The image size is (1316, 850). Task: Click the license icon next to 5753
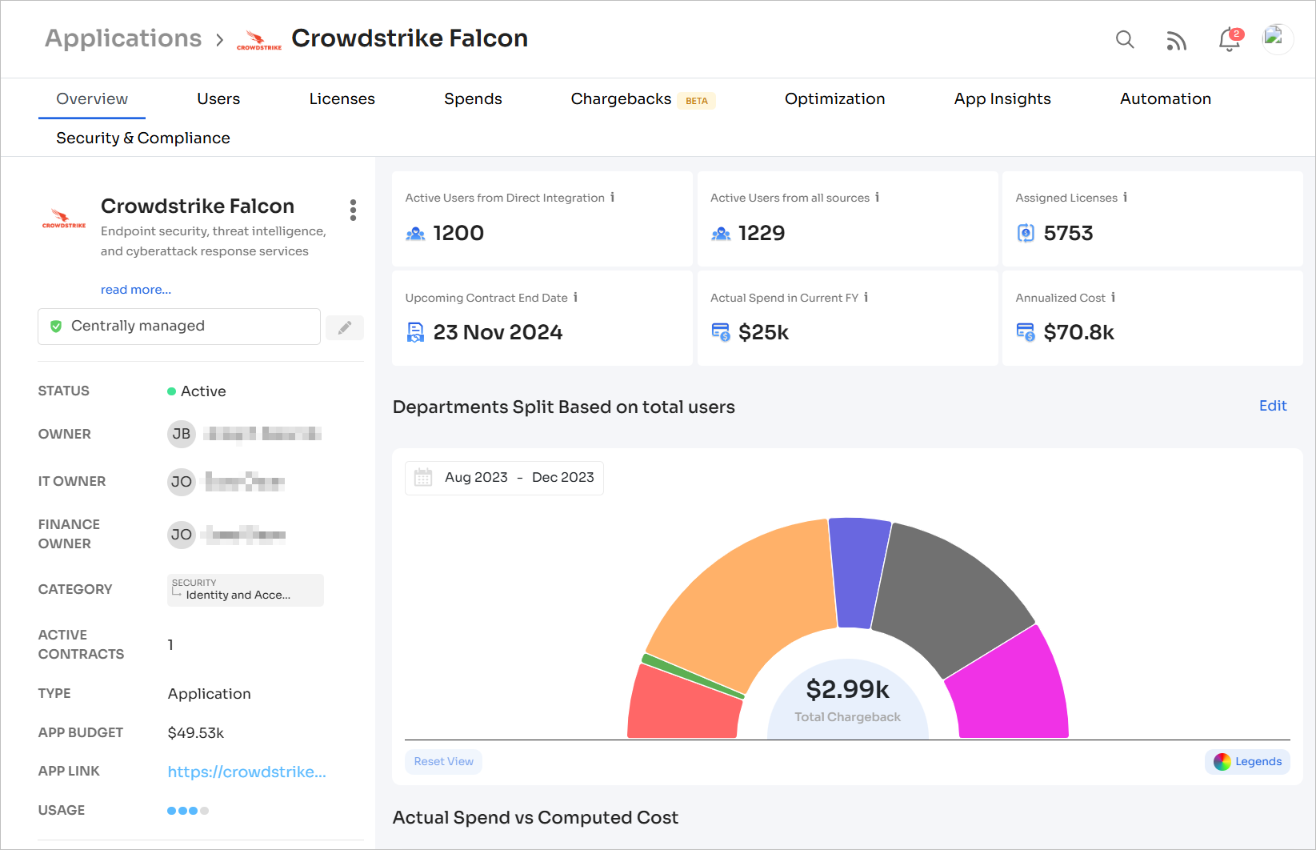pos(1026,233)
